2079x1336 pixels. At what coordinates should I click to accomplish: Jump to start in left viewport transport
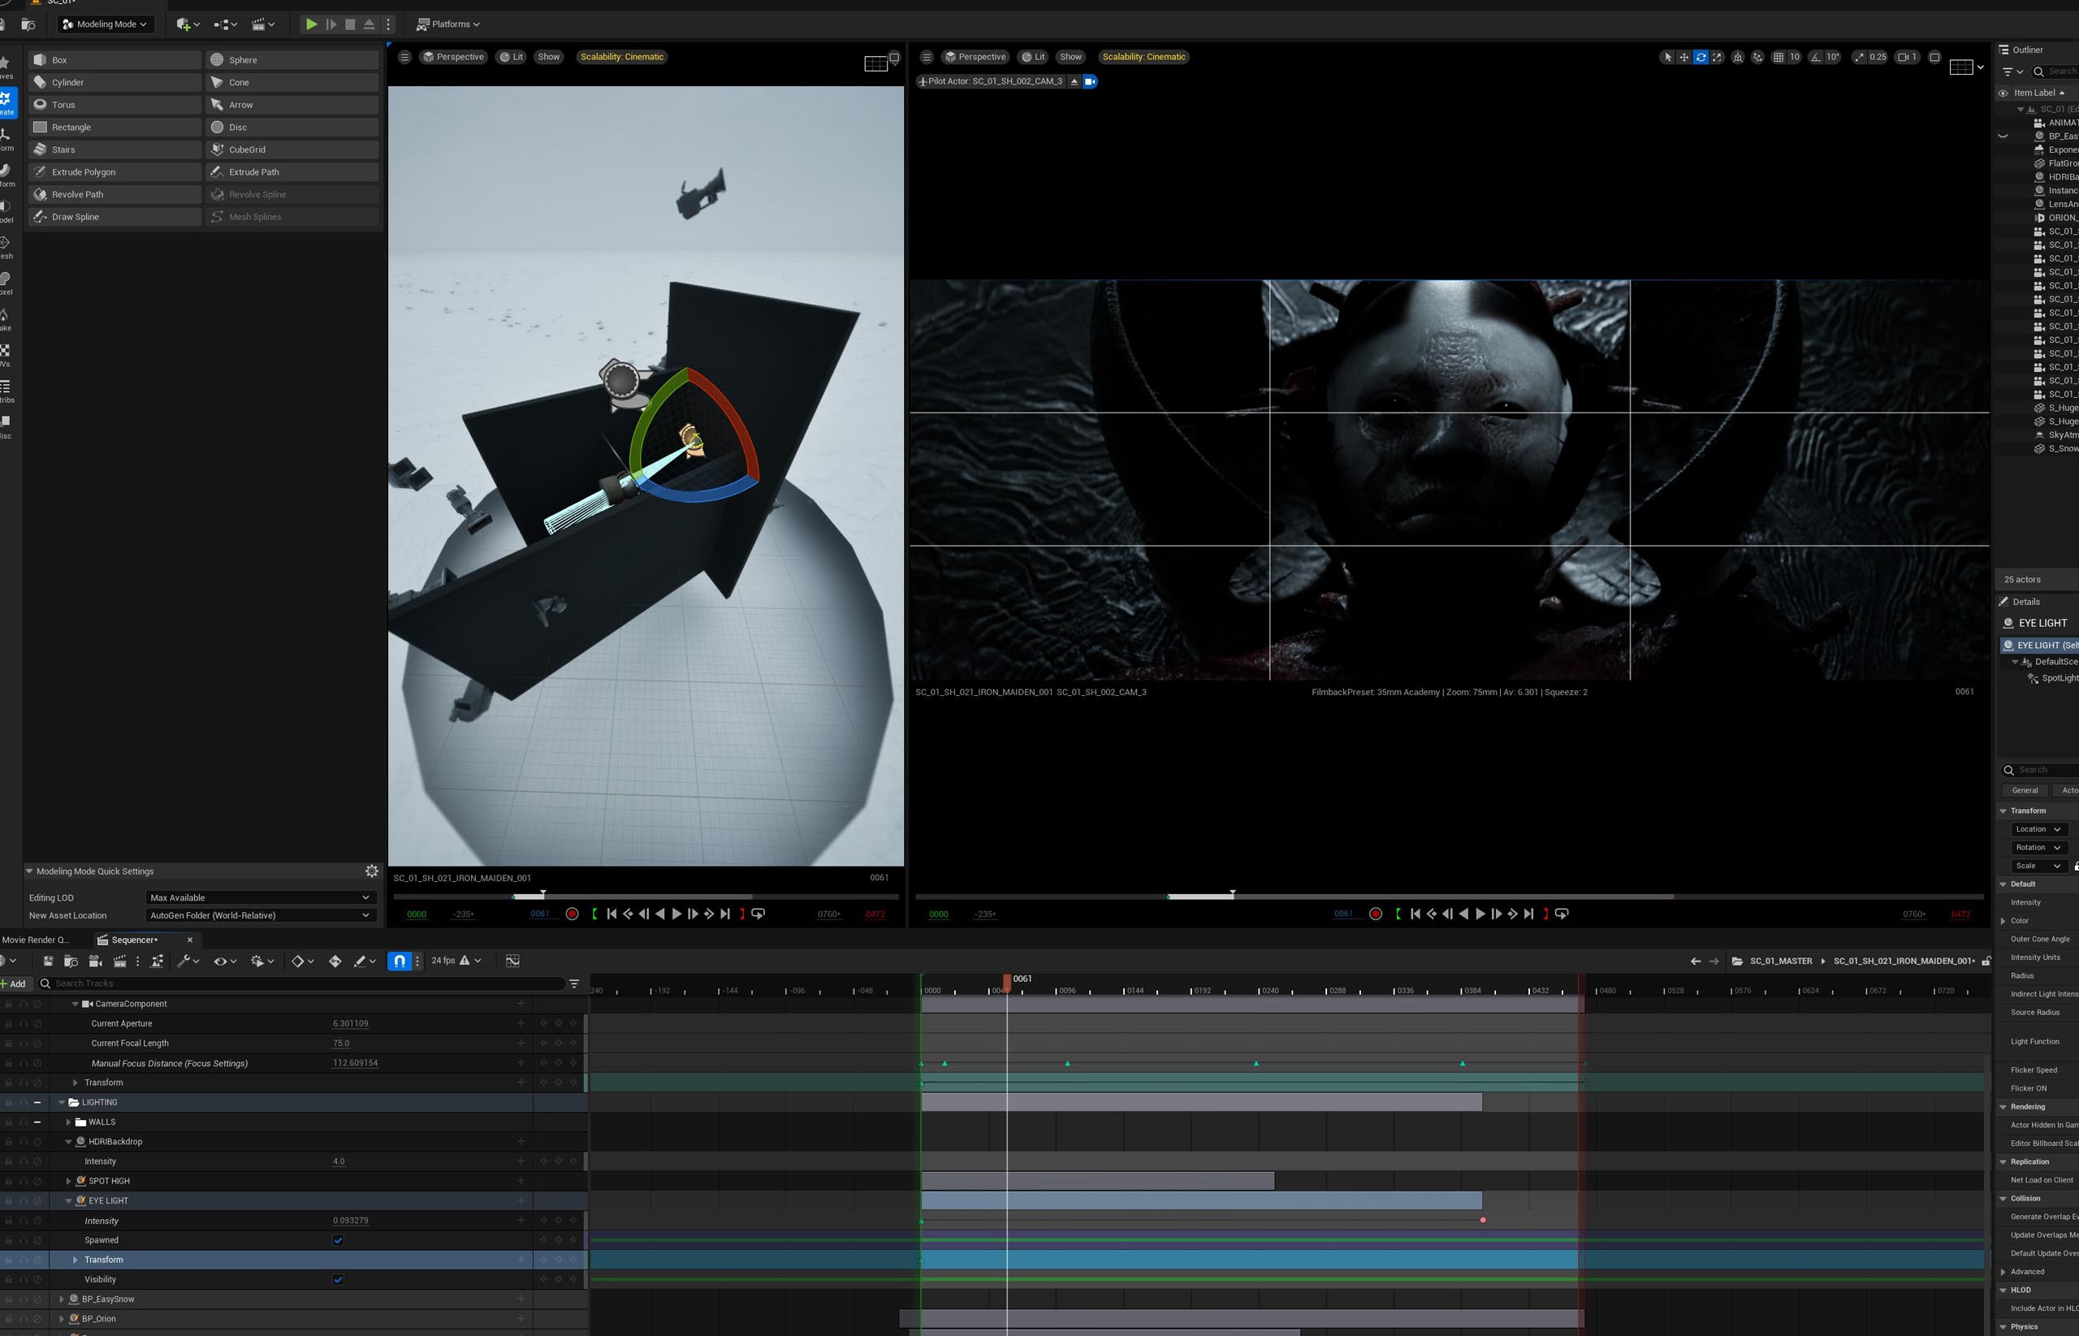click(612, 914)
